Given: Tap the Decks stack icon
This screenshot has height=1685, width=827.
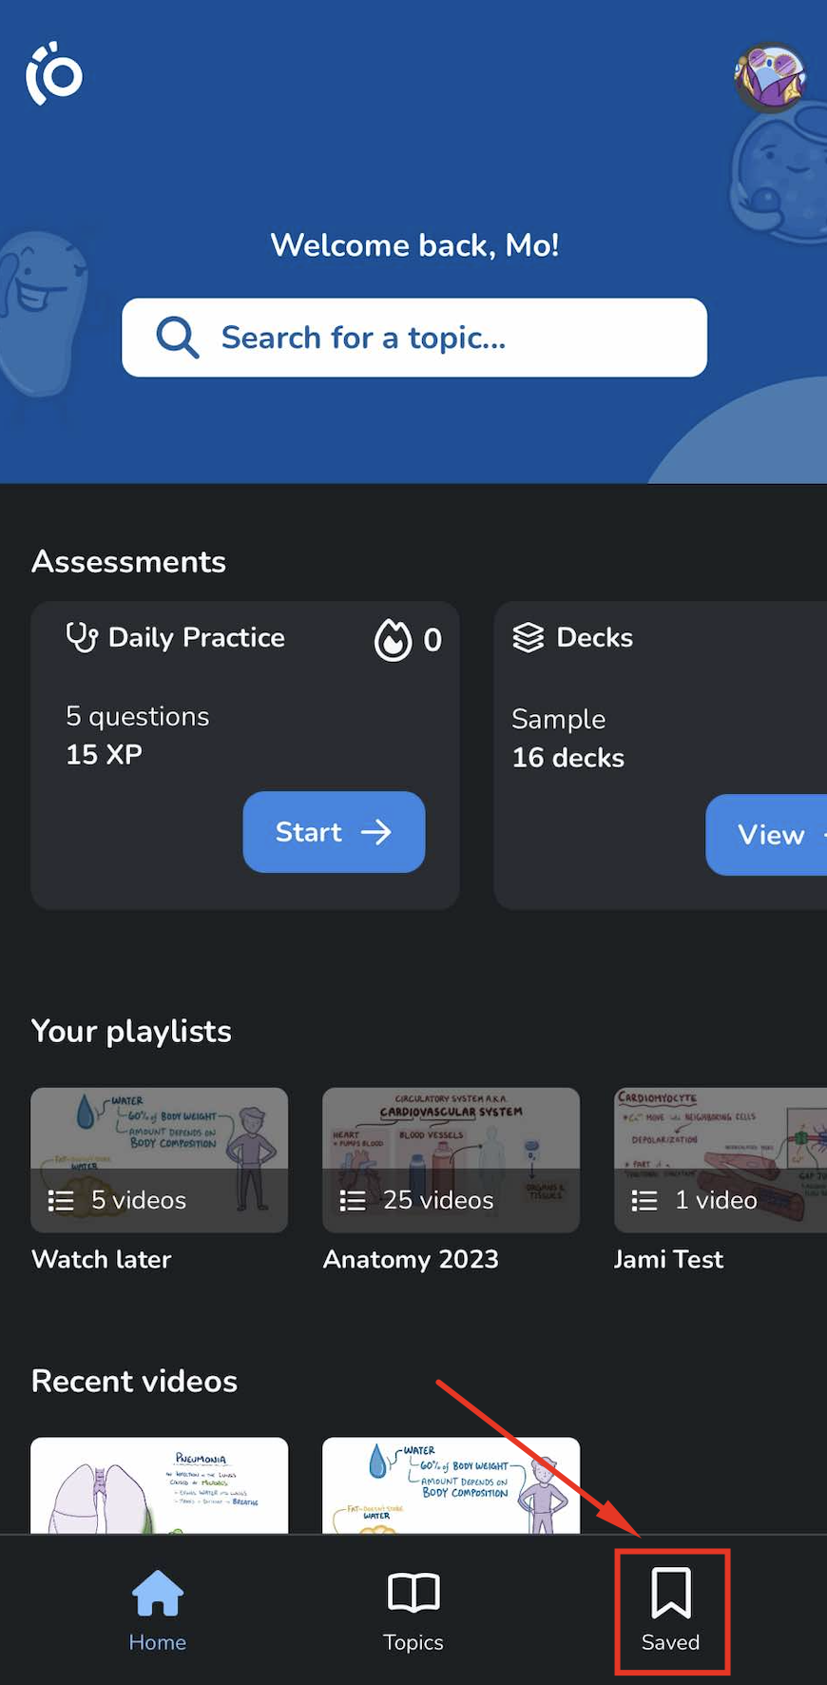Looking at the screenshot, I should (x=529, y=637).
